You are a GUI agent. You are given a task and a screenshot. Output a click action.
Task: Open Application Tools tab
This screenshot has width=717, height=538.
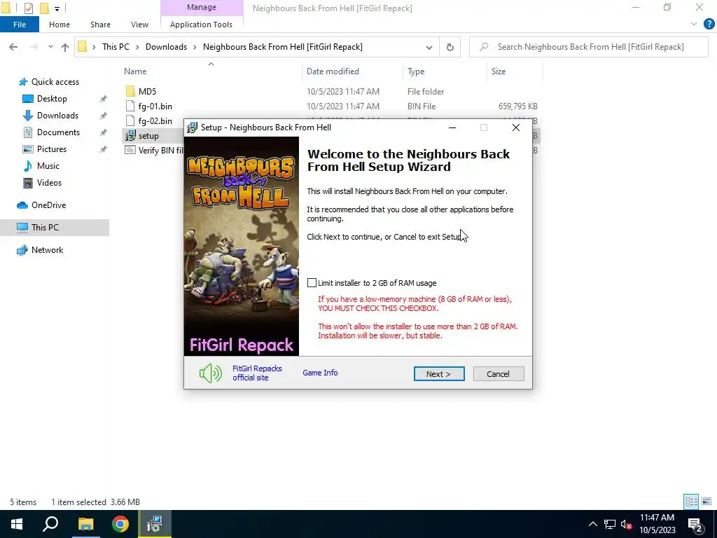coord(201,25)
